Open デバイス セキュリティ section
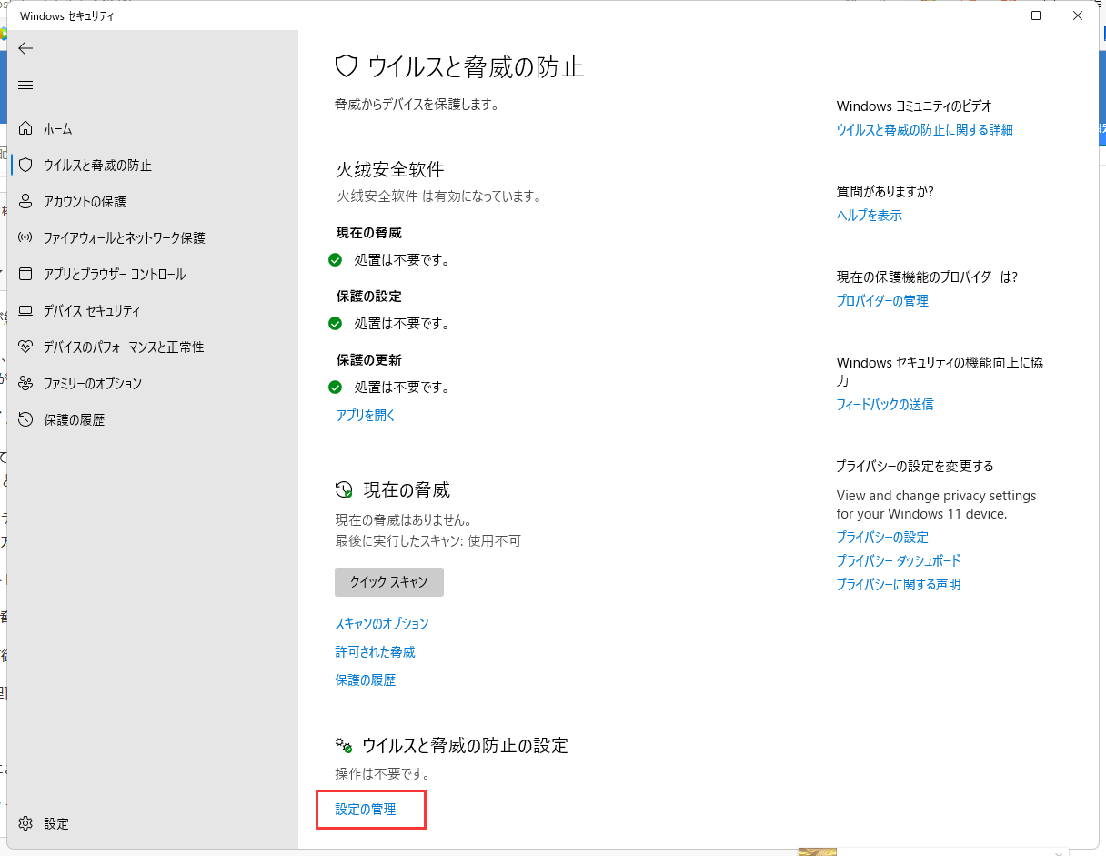The height and width of the screenshot is (856, 1106). [x=92, y=310]
